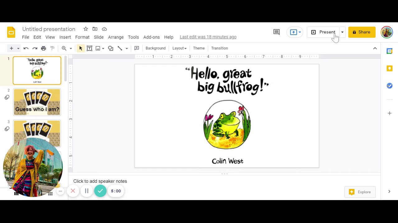Add a comment from toolbar
Image resolution: width=398 pixels, height=223 pixels.
point(137,48)
